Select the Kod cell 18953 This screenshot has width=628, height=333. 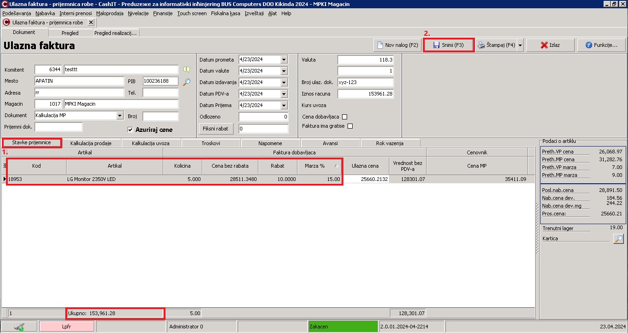(x=37, y=179)
